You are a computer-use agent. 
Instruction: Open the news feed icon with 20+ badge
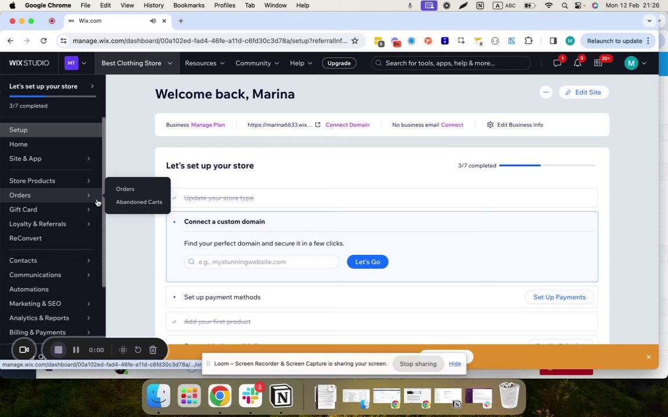[x=598, y=63]
